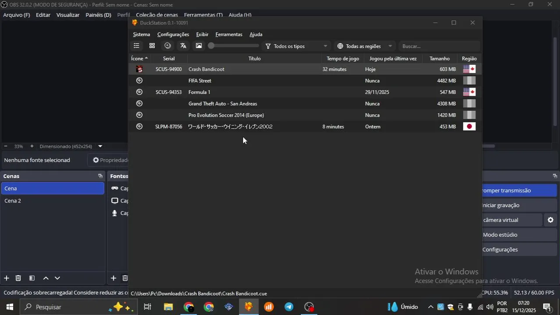
Task: Click OBS câmera virtual button
Action: 512,220
